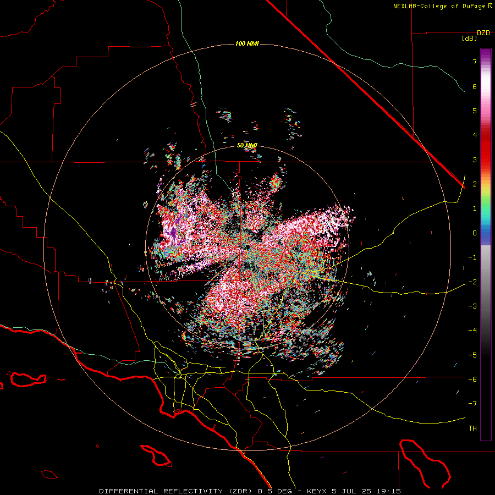The image size is (495, 495).
Task: Click the [dB] units label
Action: click(x=470, y=38)
